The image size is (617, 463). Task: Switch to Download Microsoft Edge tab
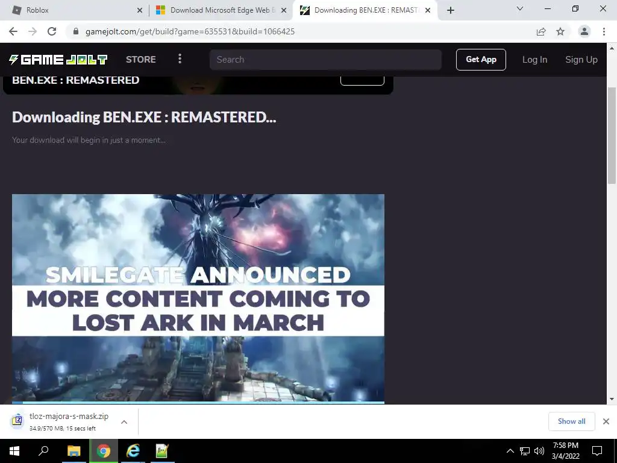(221, 10)
